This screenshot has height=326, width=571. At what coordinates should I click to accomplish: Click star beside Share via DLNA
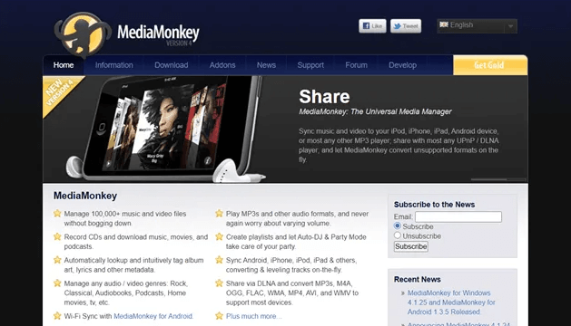[x=219, y=283]
